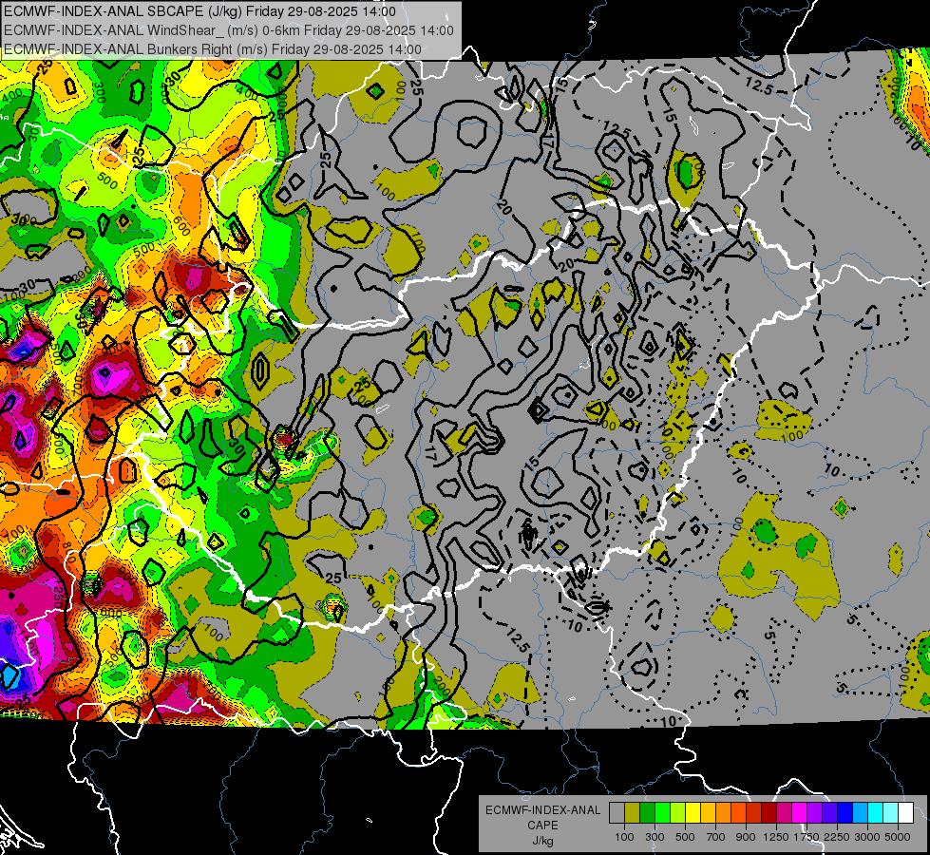Select the cyan legend swatch after 3000
Viewport: 930px width, 855px height.
pyautogui.click(x=876, y=813)
